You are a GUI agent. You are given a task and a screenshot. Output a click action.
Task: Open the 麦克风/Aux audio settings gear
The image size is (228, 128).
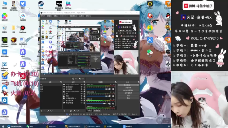tap(113, 89)
